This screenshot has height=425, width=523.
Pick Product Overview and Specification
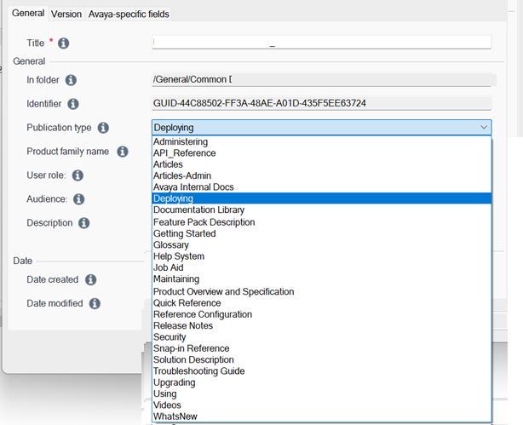pos(321,291)
